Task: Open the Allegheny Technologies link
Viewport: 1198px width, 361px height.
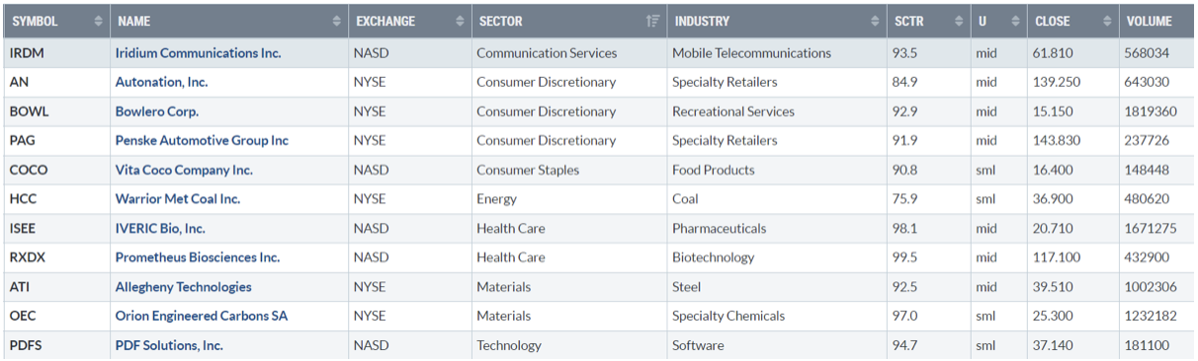Action: (183, 287)
